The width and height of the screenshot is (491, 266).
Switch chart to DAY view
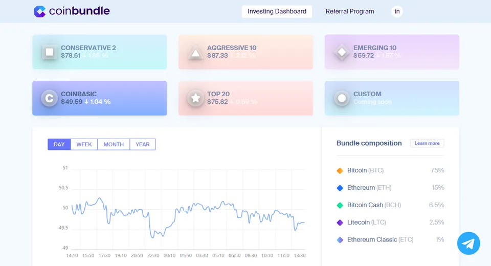[59, 144]
